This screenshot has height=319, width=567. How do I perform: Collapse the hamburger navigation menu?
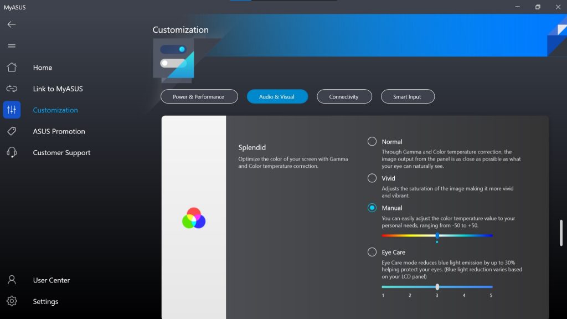12,46
